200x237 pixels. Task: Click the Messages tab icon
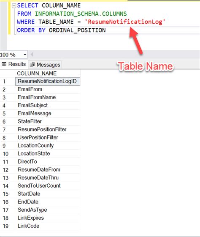point(32,65)
